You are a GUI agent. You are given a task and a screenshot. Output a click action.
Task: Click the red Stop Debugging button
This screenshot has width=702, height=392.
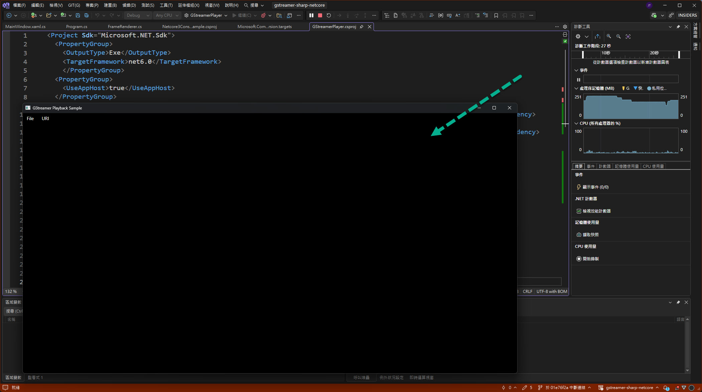coord(320,15)
